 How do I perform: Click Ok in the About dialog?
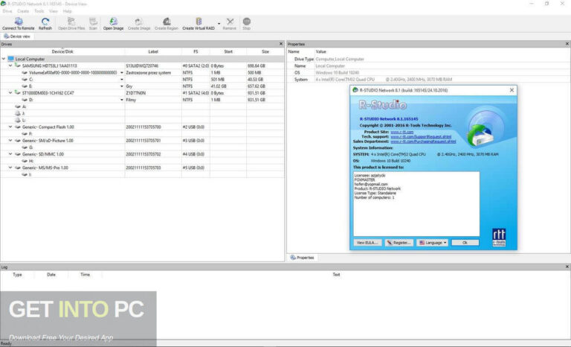[x=465, y=243]
